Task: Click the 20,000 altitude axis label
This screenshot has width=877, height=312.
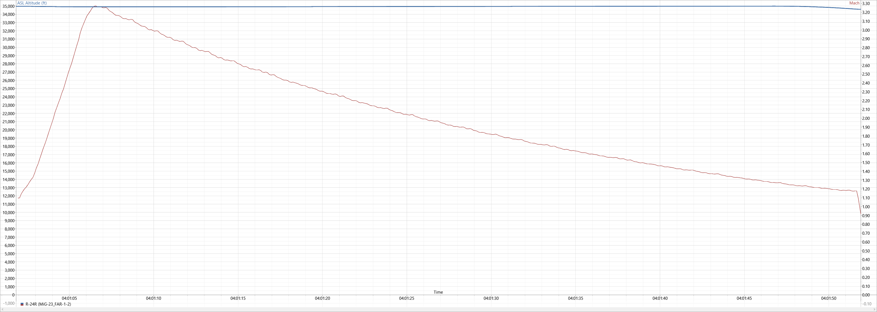Action: (x=8, y=130)
